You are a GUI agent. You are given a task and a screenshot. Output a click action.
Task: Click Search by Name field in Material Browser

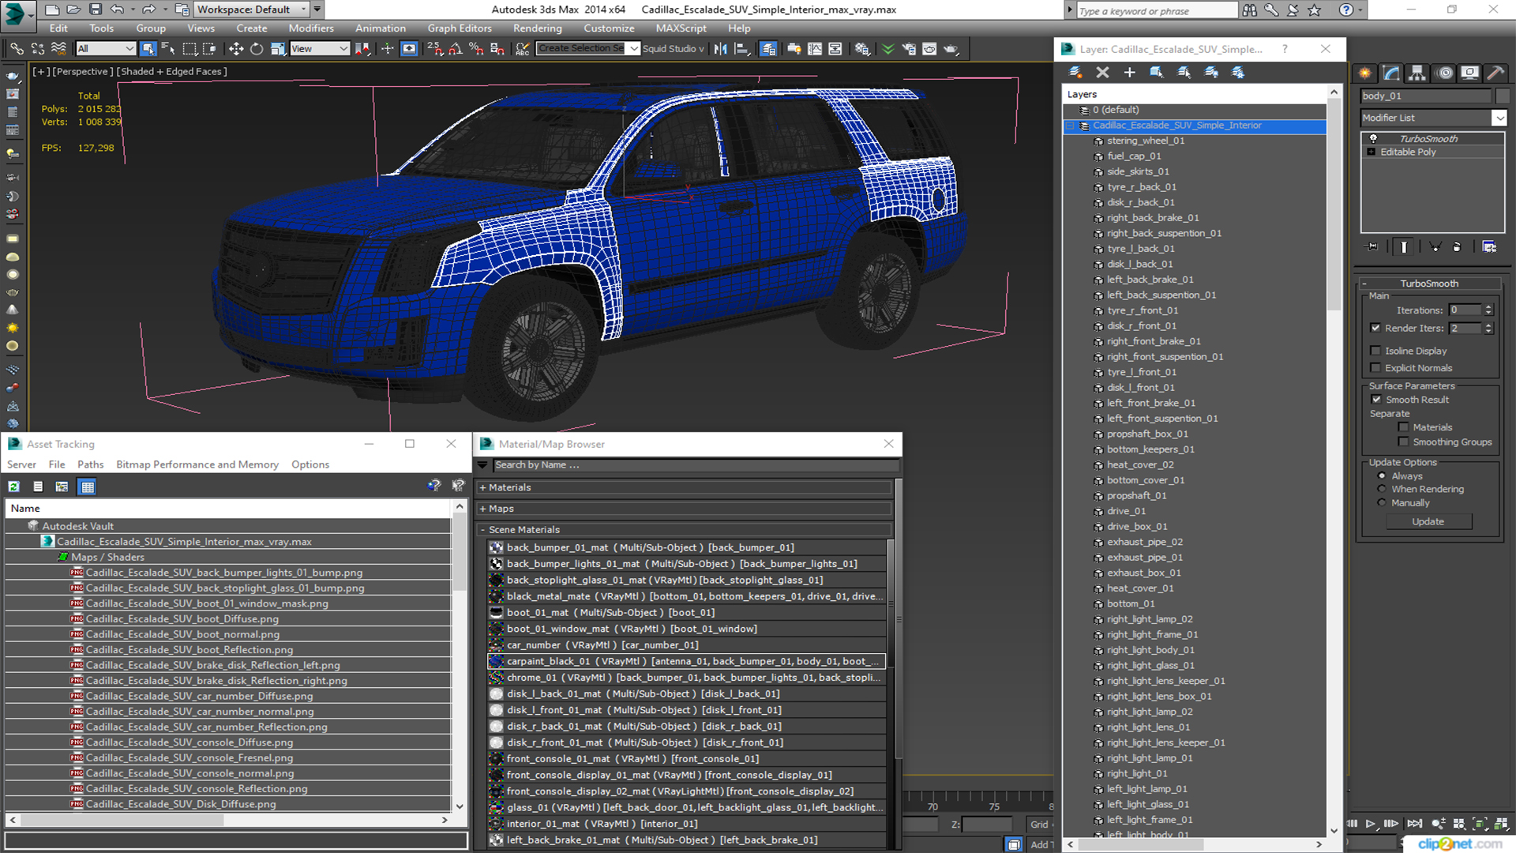(x=695, y=464)
